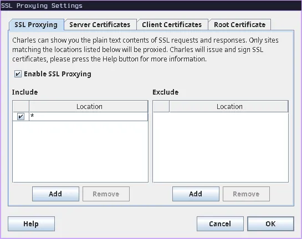Click Remove under the Exclude list

pyautogui.click(x=247, y=194)
